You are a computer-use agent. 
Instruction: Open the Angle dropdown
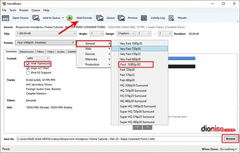(x=97, y=33)
